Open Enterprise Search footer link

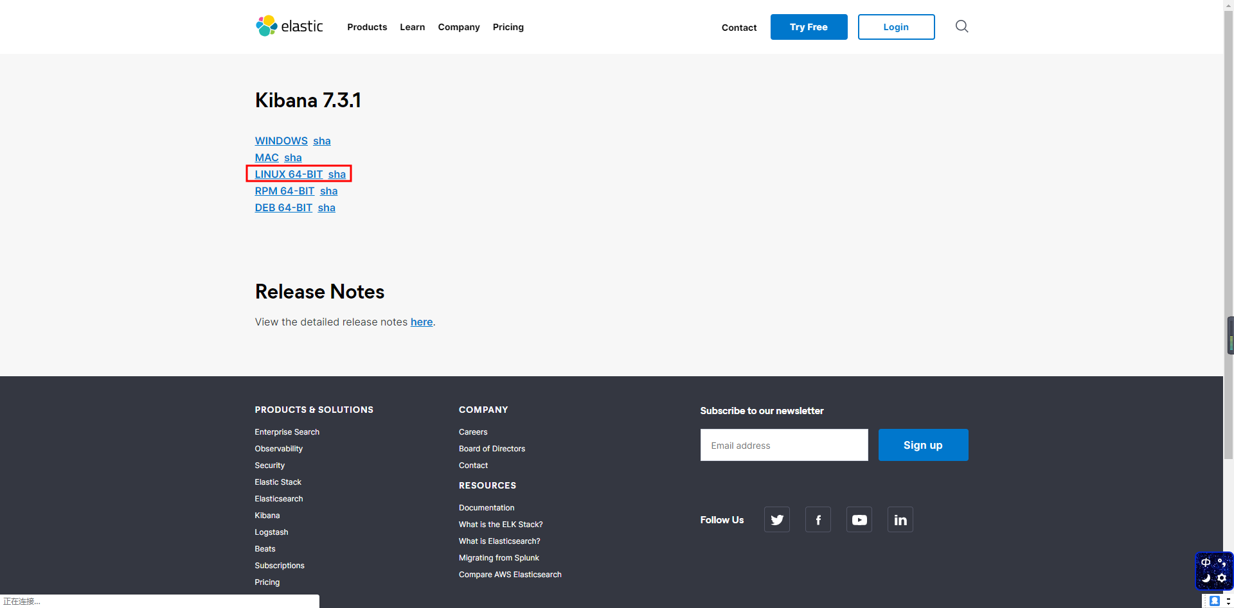pos(287,432)
